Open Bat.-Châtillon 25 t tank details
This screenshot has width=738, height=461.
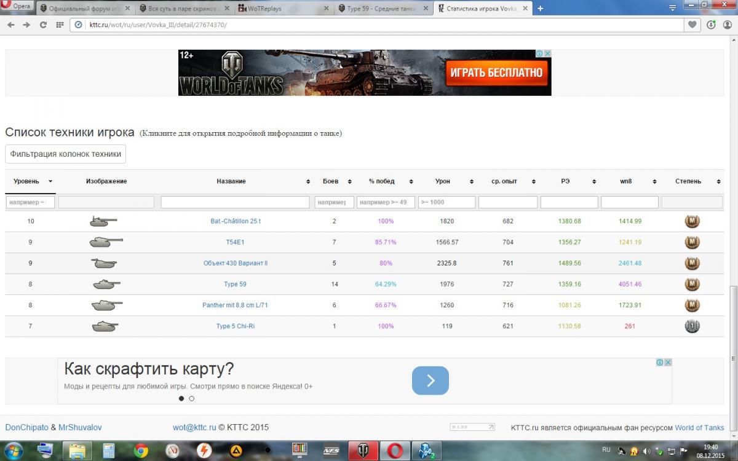236,221
